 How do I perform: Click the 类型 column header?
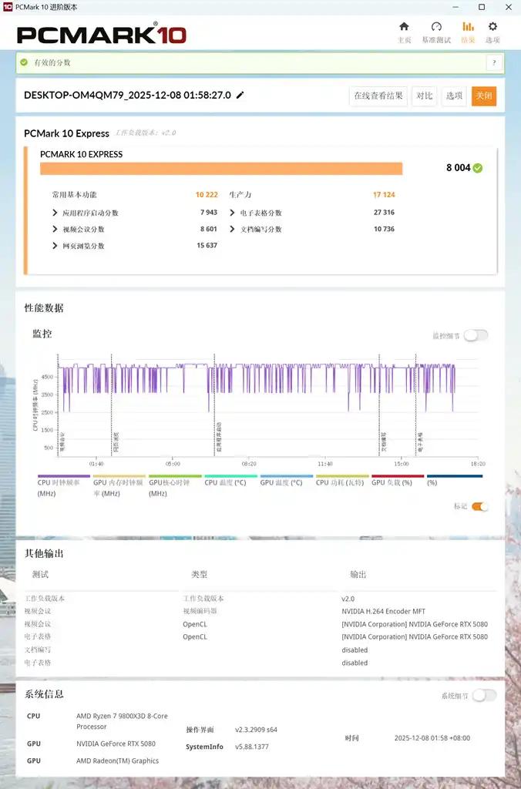200,574
